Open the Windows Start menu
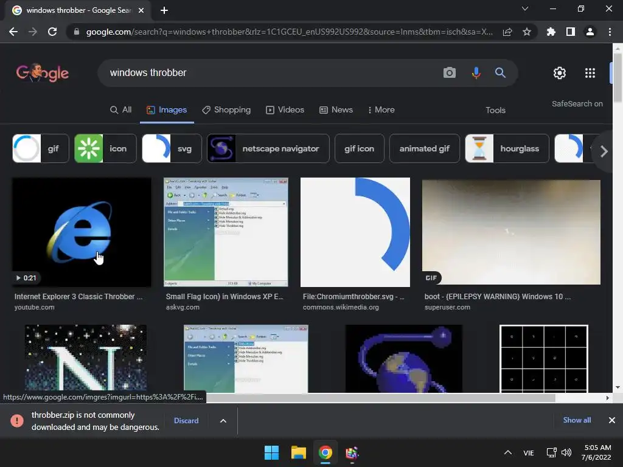Viewport: 623px width, 467px height. 272,452
